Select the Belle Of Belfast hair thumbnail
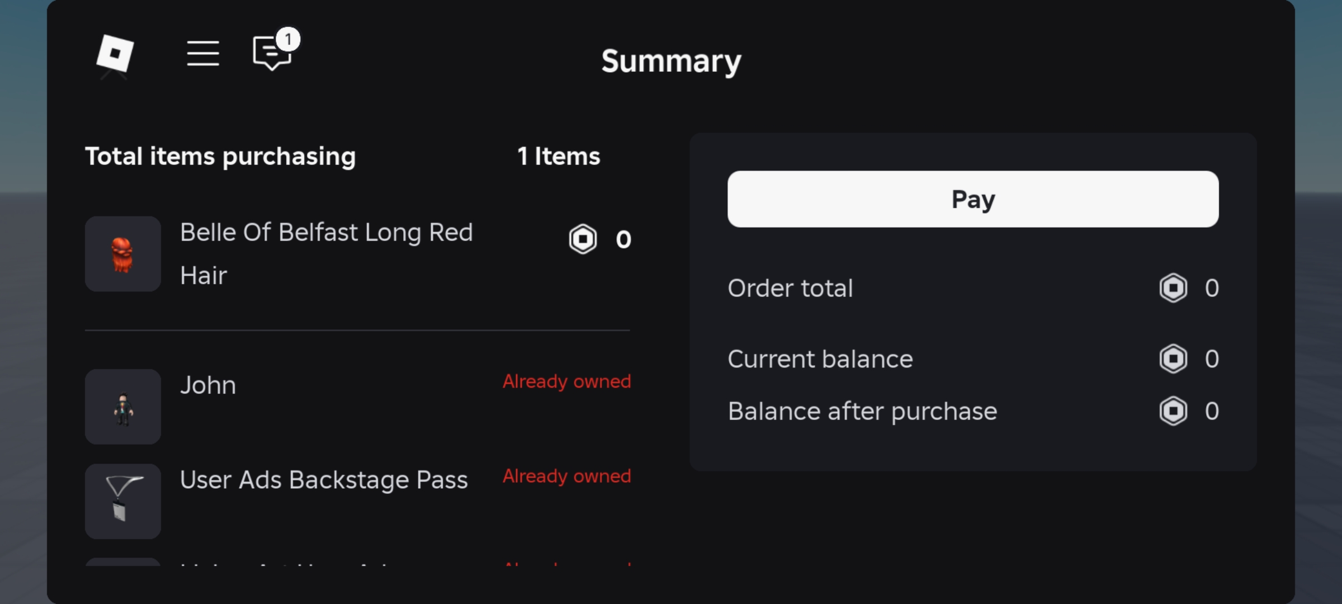The height and width of the screenshot is (604, 1342). 123,254
